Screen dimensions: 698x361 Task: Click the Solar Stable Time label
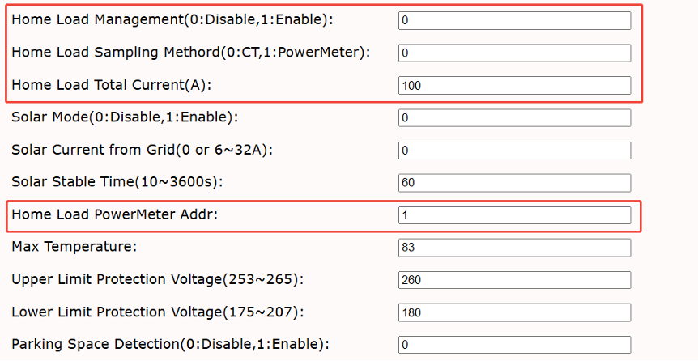coord(117,182)
